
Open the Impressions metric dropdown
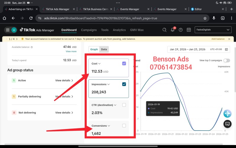click(101, 84)
